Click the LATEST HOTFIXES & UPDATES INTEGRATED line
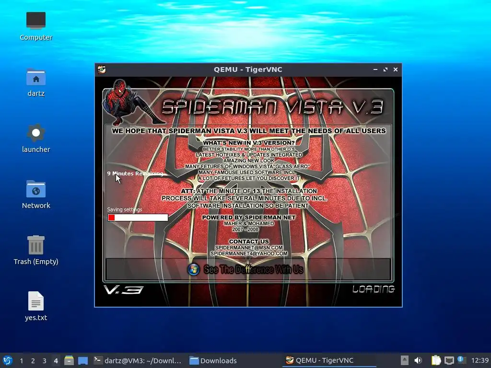491x368 pixels. pyautogui.click(x=249, y=155)
